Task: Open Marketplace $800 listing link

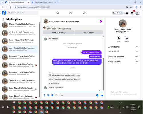Action: [59, 29]
